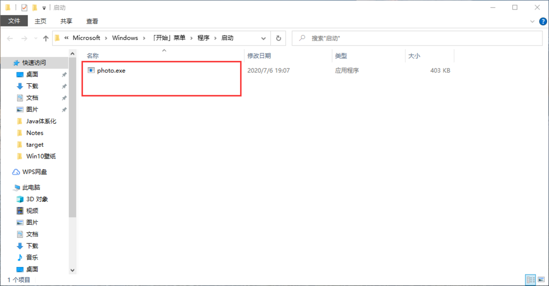
Task: Click the photo.exe file icon
Action: pos(91,70)
